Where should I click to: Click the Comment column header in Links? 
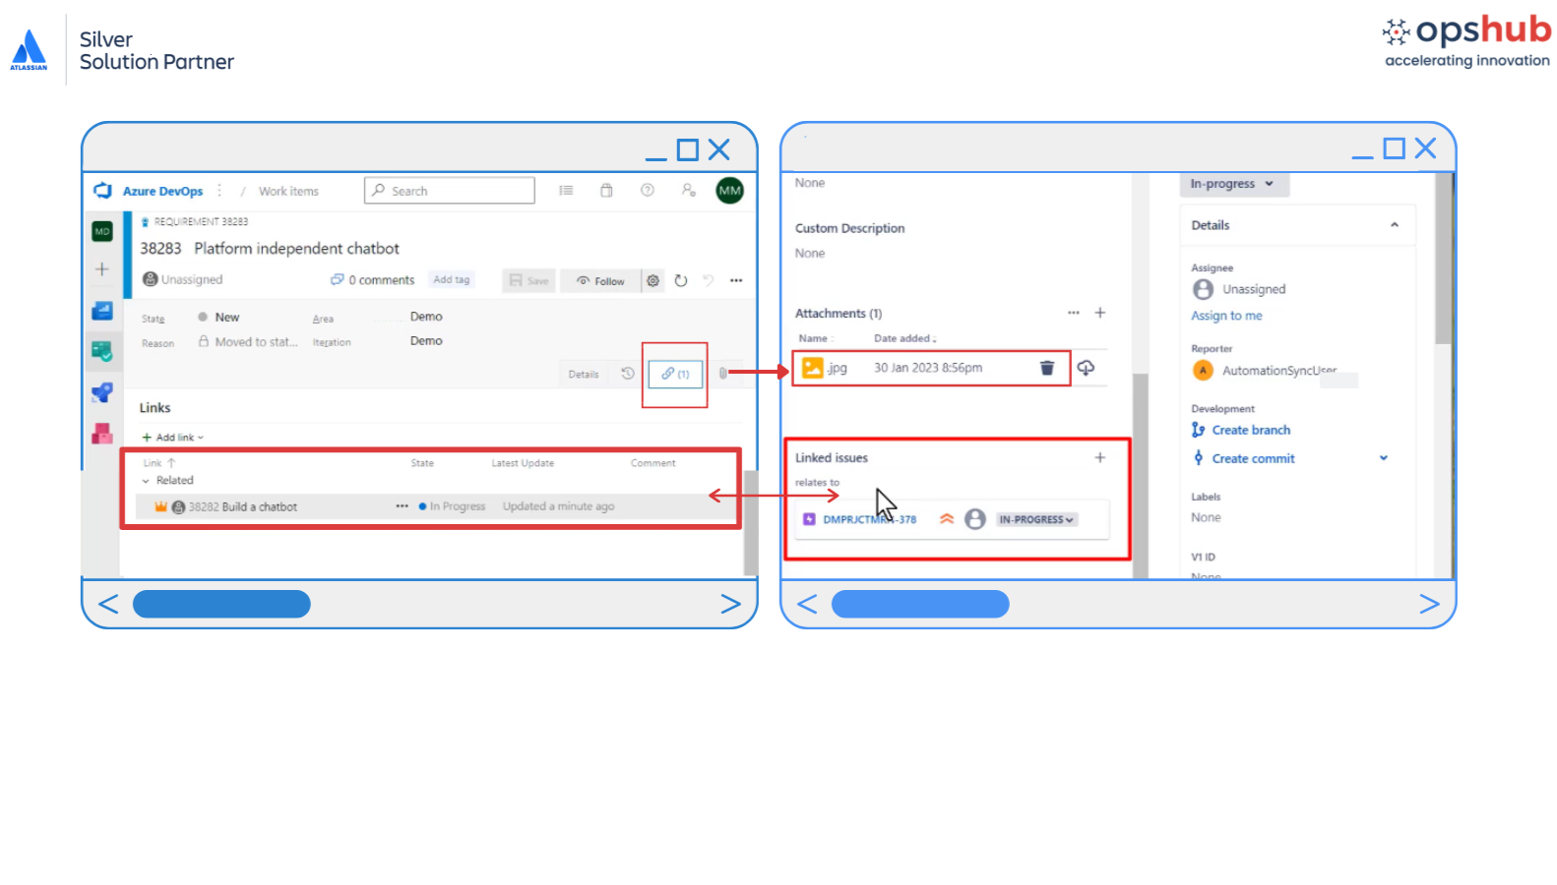coord(654,463)
